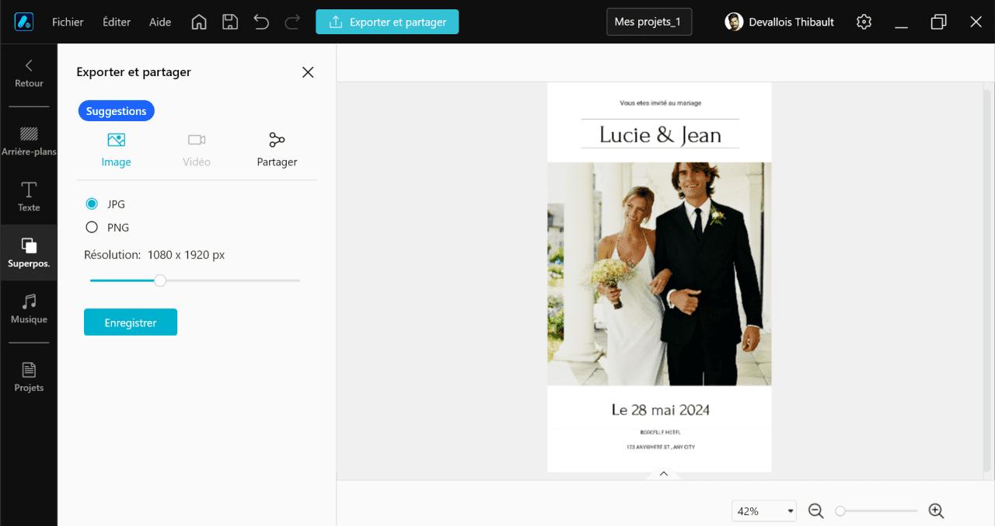995x526 pixels.
Task: Click the resolution slider handle
Action: click(160, 280)
